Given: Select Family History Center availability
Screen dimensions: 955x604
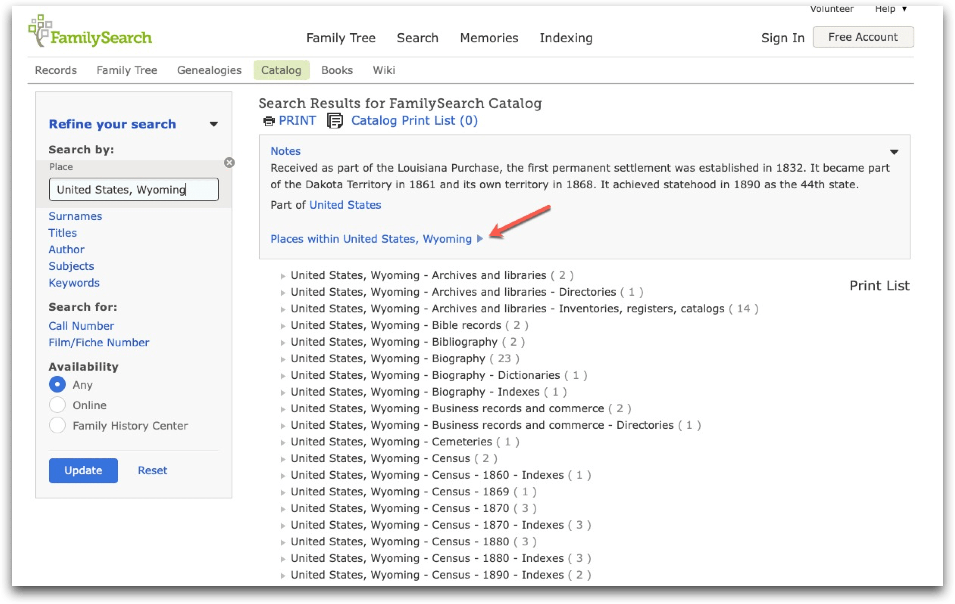Looking at the screenshot, I should 57,425.
